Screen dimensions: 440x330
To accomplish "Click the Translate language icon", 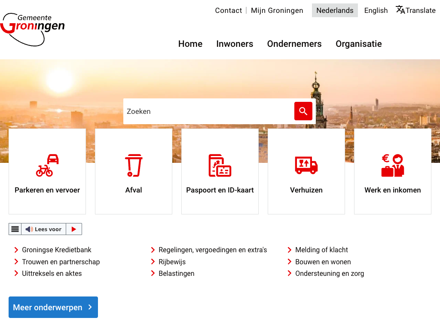I will (400, 10).
